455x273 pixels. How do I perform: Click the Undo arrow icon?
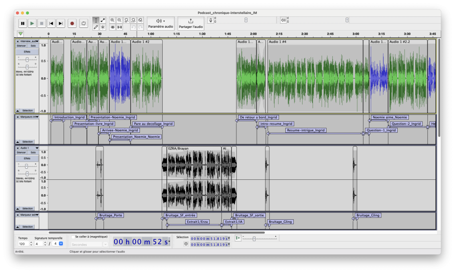[133, 27]
